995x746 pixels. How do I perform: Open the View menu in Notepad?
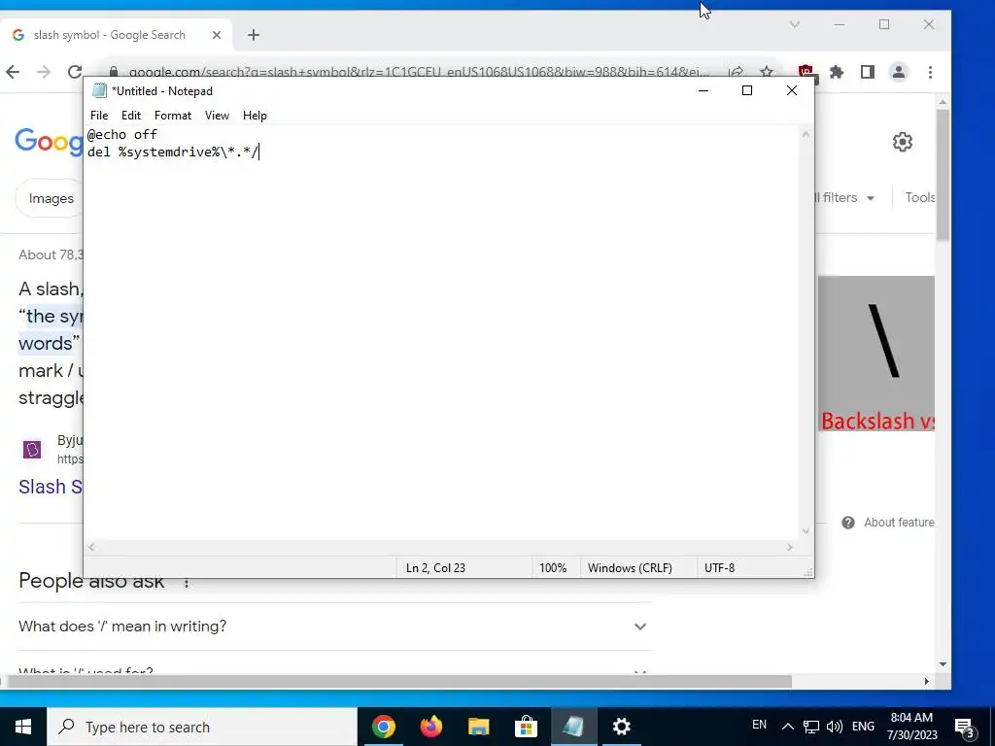(217, 116)
